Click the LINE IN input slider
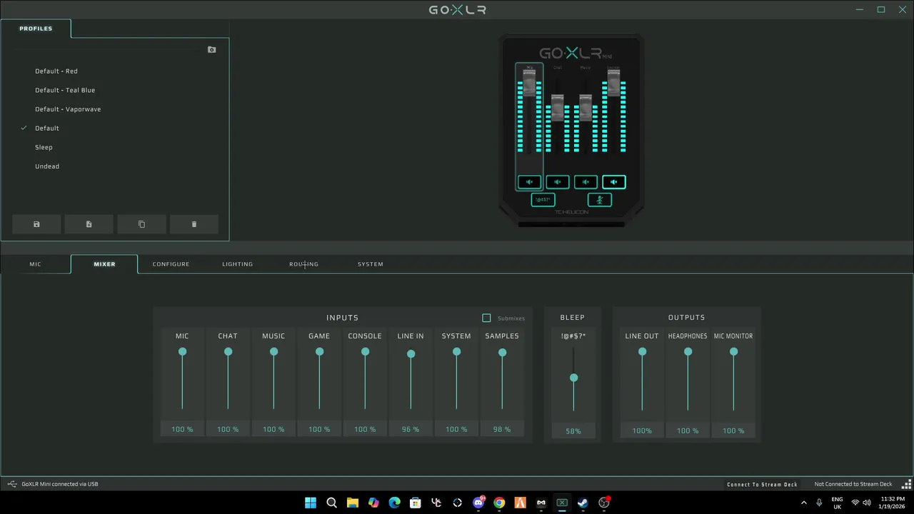This screenshot has width=914, height=514. tap(411, 380)
